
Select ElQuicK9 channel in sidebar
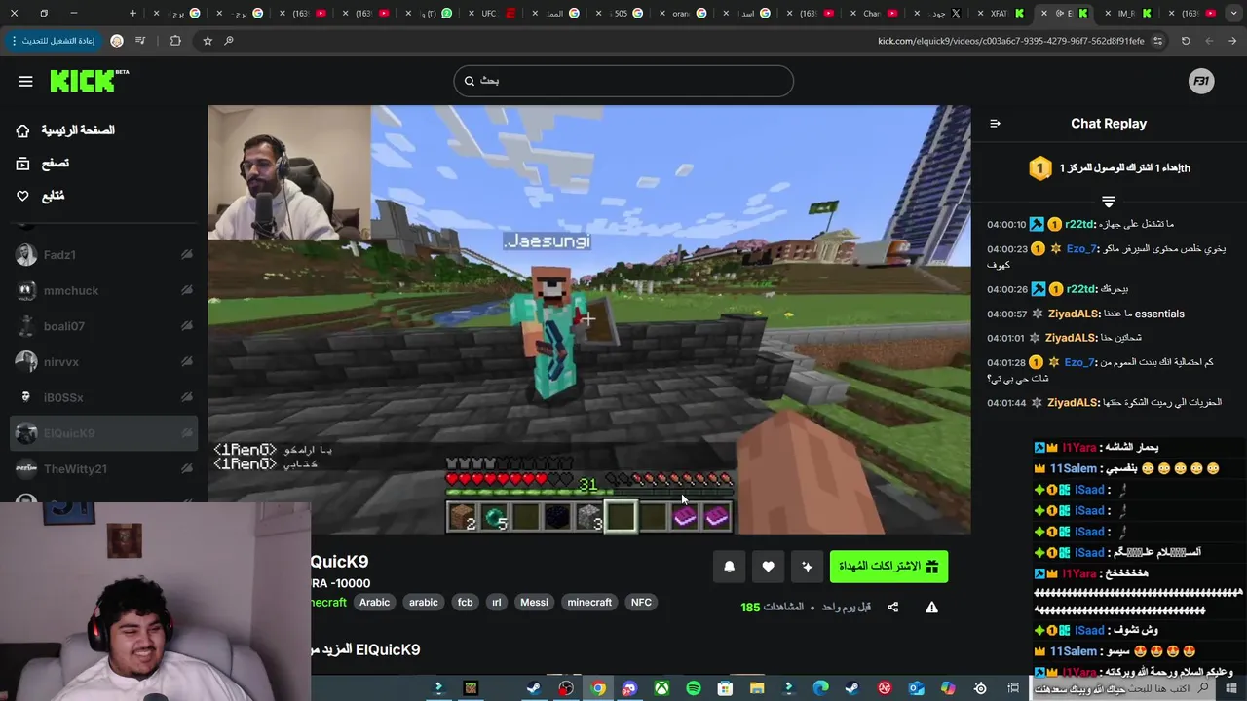(x=104, y=433)
